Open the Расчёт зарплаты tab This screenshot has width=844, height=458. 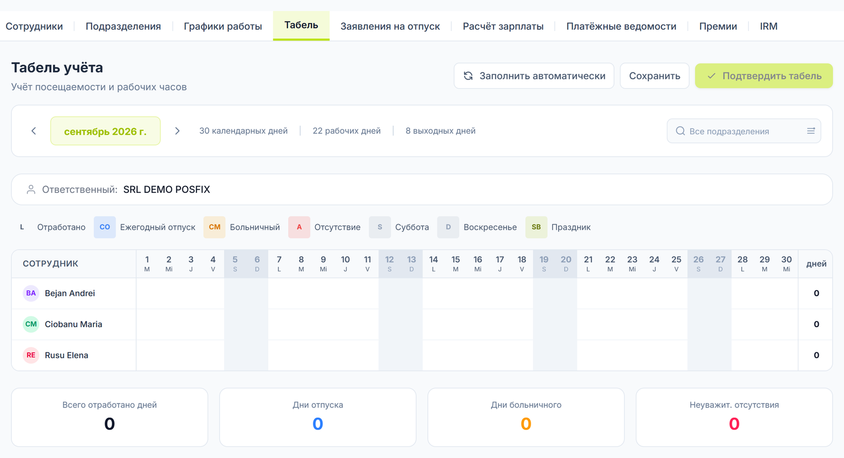pos(503,26)
